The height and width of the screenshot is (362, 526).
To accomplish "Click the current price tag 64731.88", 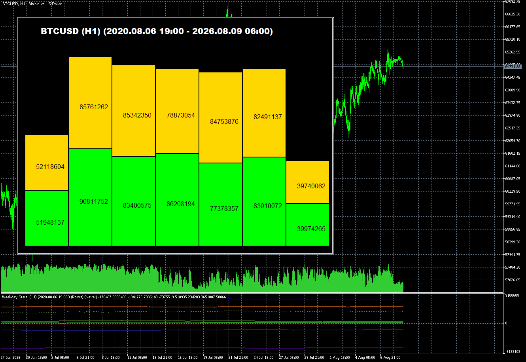I will tap(513, 66).
